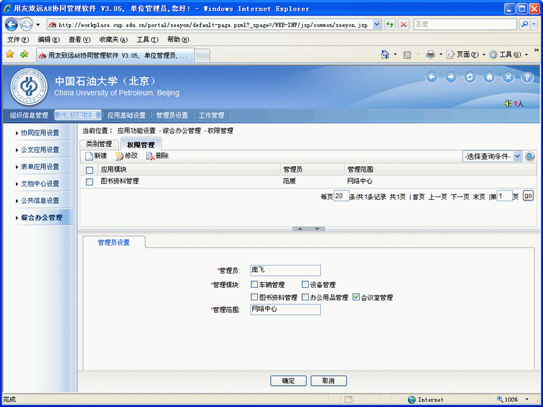Viewport: 543px width, 407px height.
Task: Click the app's forward arrow icon
Action: click(451, 77)
